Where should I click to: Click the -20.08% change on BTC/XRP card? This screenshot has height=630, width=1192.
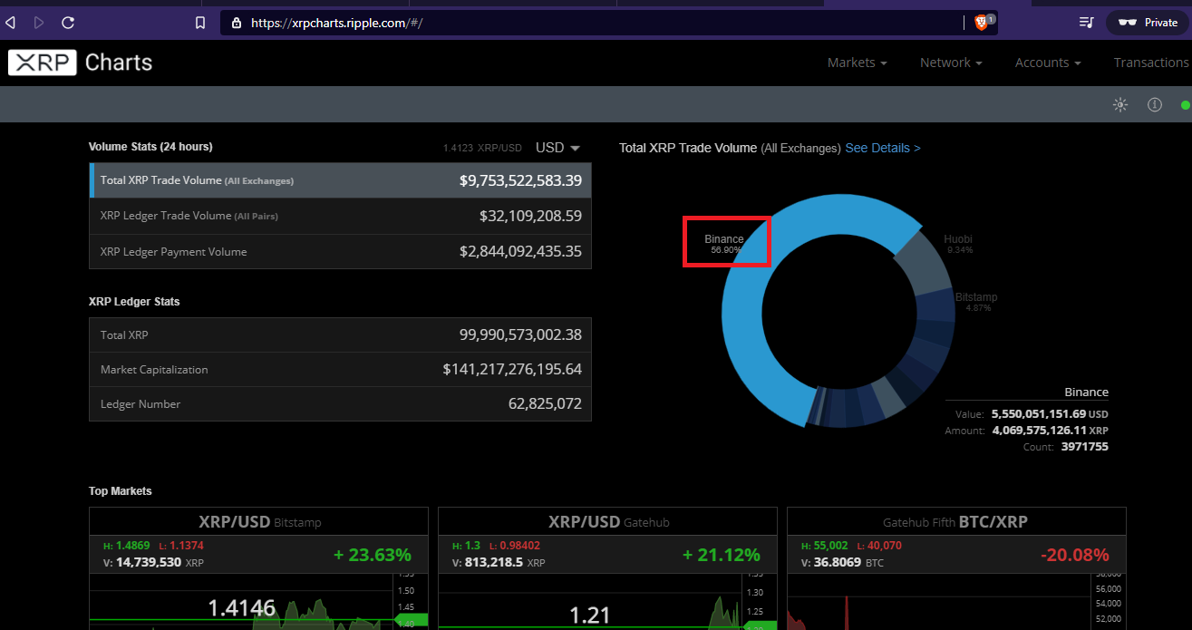[1076, 554]
